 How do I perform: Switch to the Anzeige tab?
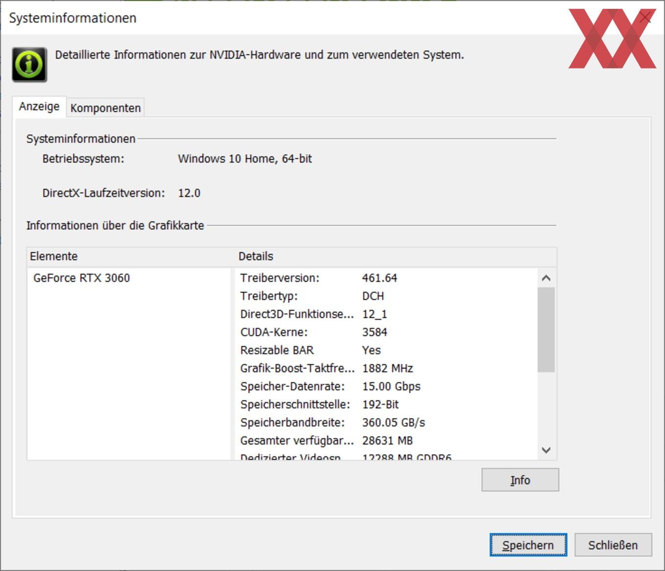(40, 107)
